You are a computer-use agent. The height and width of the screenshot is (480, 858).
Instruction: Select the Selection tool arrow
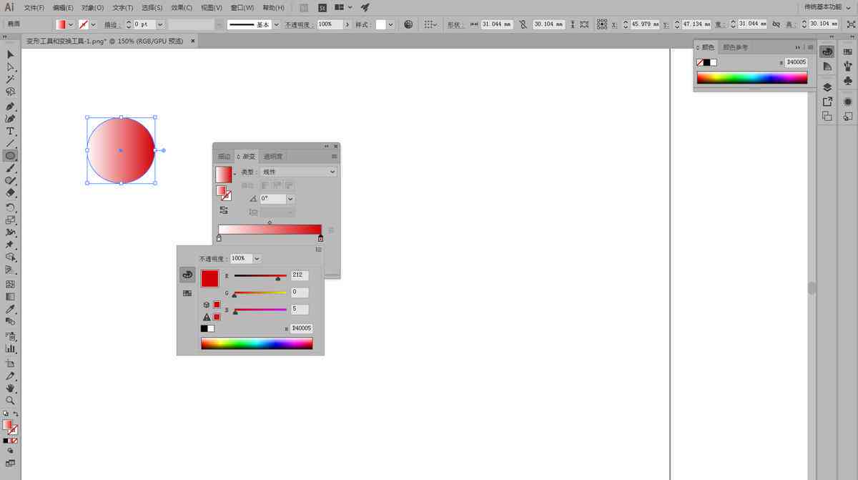click(x=11, y=54)
